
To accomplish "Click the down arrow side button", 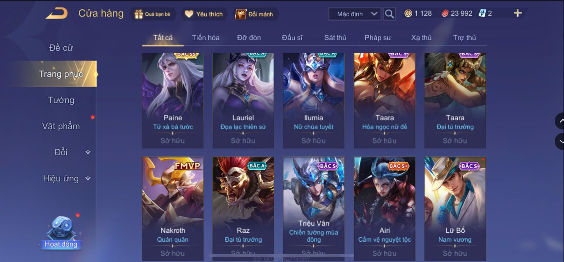I will pos(560,142).
